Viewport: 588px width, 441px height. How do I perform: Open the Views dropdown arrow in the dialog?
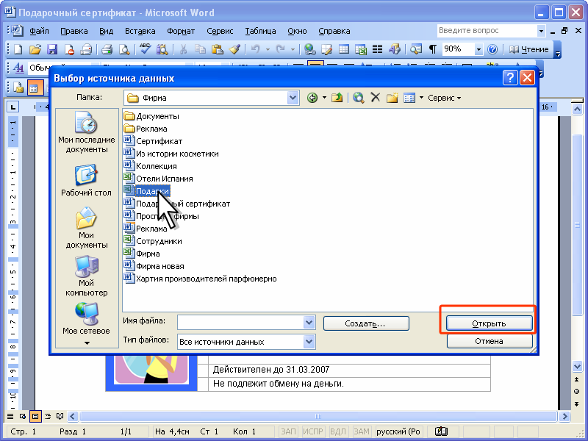421,98
